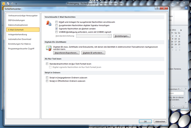The height and width of the screenshot is (128, 191).
Task: Confirm dialog with OK button
Action: 145,122
